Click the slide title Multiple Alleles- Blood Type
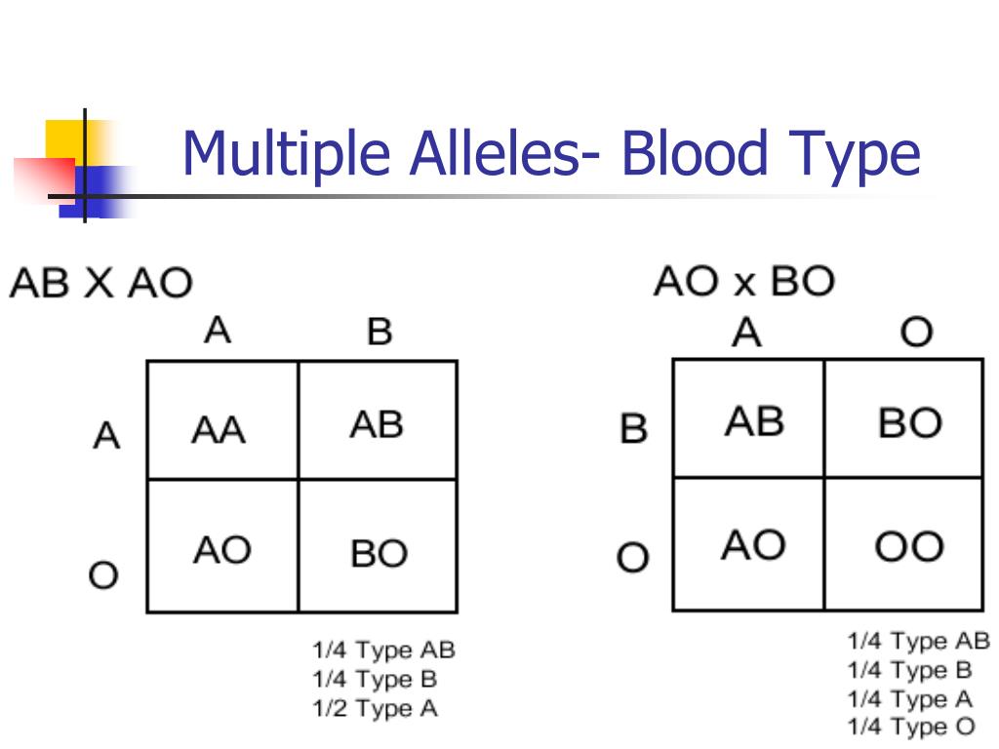This screenshot has height=749, width=999. (x=551, y=153)
